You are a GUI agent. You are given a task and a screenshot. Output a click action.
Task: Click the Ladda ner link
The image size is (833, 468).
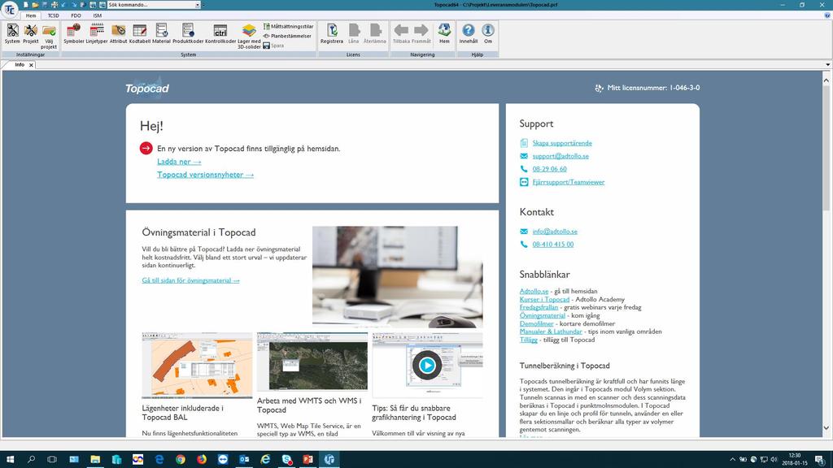[x=179, y=162]
